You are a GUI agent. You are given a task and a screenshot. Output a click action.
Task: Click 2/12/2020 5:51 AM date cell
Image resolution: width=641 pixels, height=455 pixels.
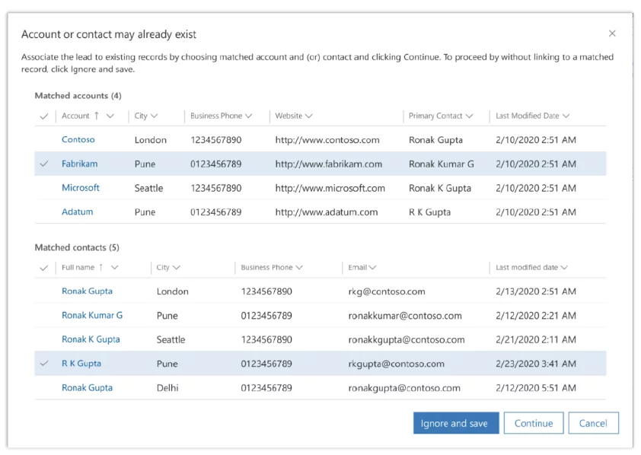tap(536, 388)
